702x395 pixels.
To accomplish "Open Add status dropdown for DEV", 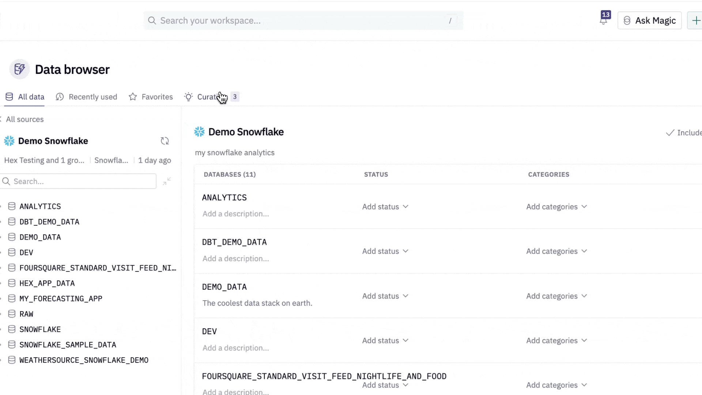I will pyautogui.click(x=385, y=341).
